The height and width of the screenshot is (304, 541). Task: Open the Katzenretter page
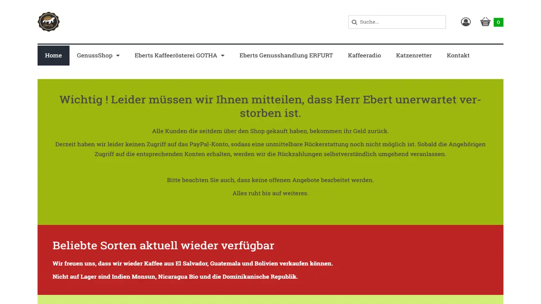click(414, 55)
